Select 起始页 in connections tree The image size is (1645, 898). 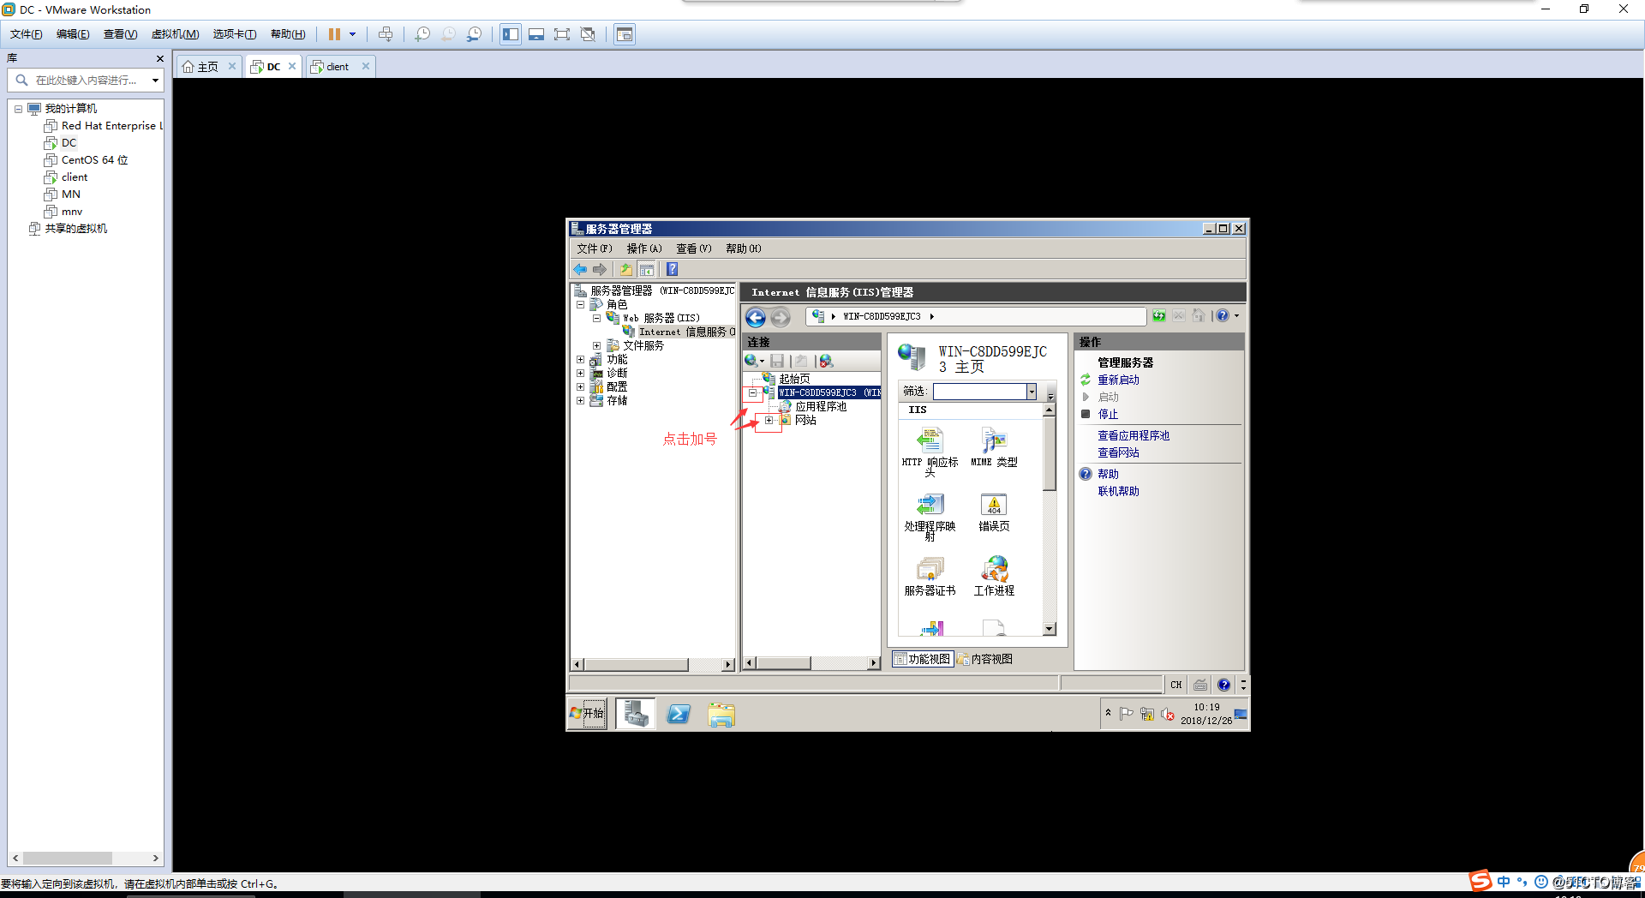[x=794, y=379]
